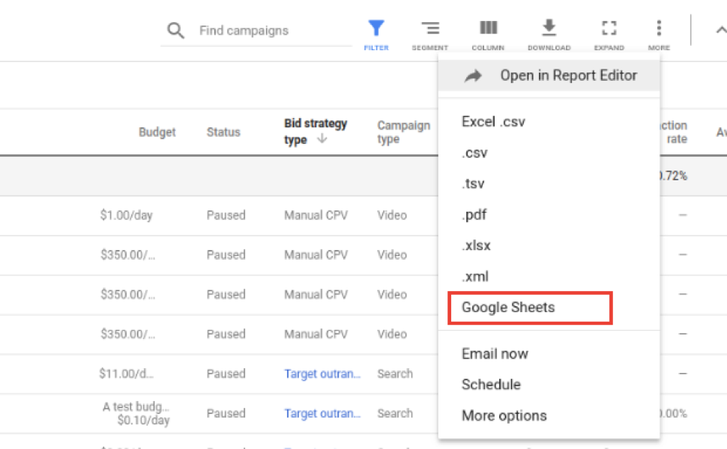Click the A test budg... $0.10/day budget cell
The height and width of the screenshot is (449, 727).
click(136, 413)
